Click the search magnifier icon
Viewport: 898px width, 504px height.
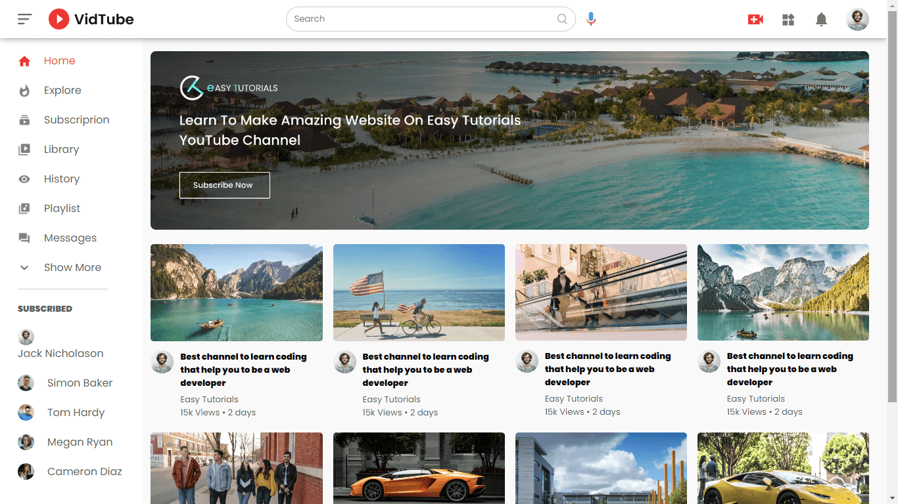pos(562,19)
